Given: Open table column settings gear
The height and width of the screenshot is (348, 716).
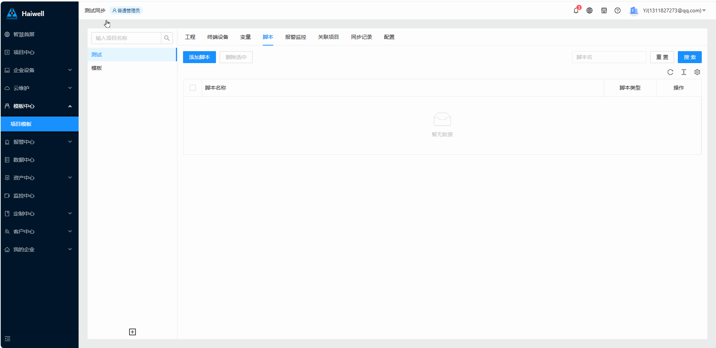Looking at the screenshot, I should click(697, 72).
